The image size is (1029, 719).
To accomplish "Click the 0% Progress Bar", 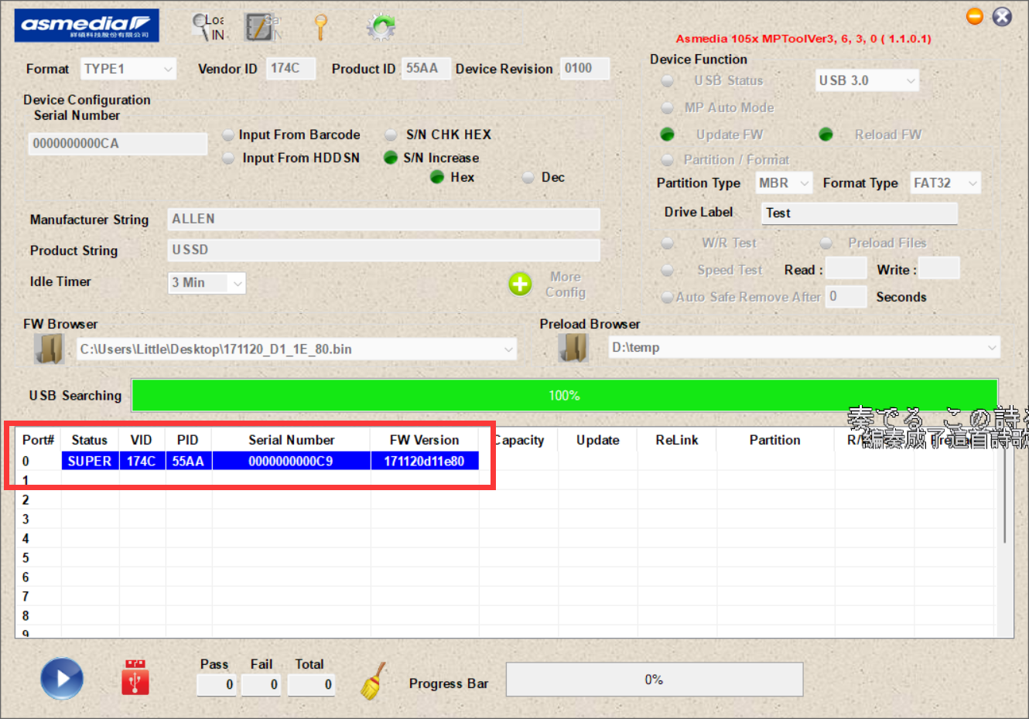I will pyautogui.click(x=654, y=680).
